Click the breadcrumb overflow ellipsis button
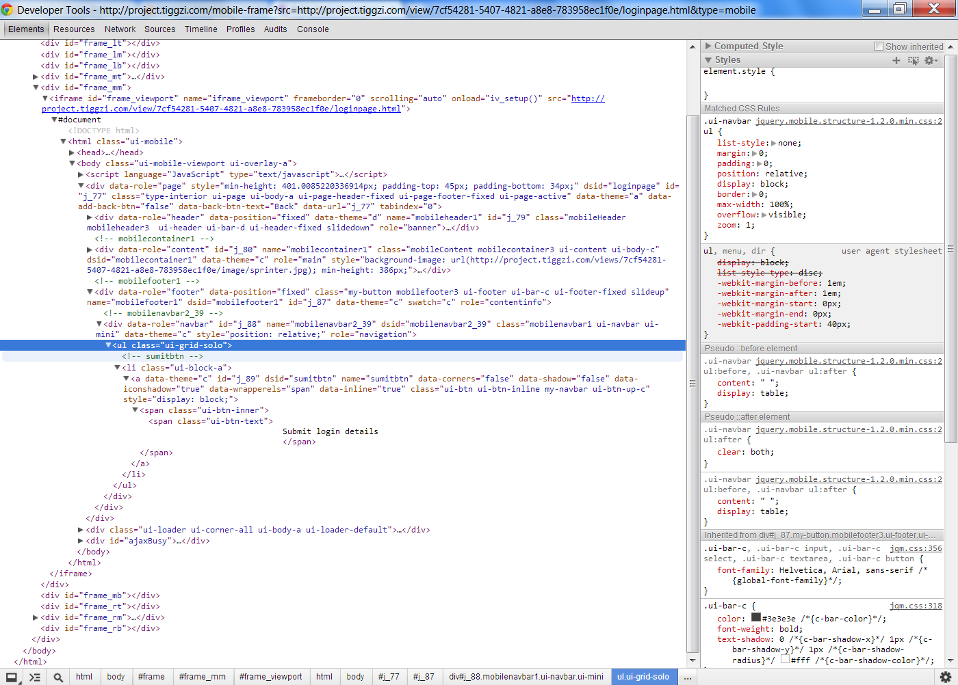 click(688, 677)
